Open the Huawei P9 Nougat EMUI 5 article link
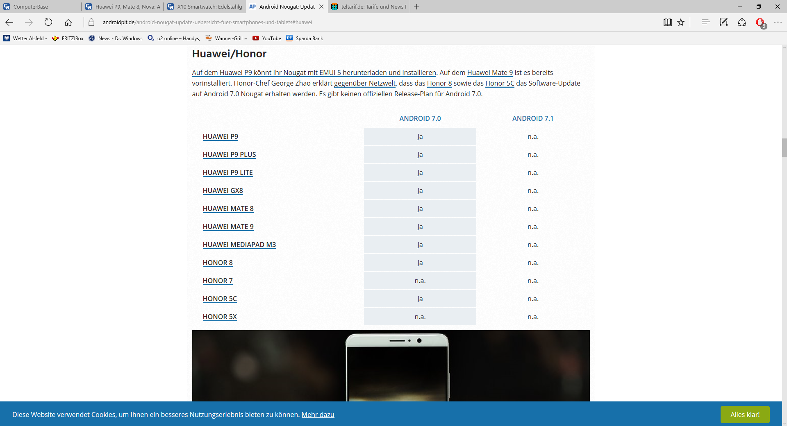787x426 pixels. [314, 73]
